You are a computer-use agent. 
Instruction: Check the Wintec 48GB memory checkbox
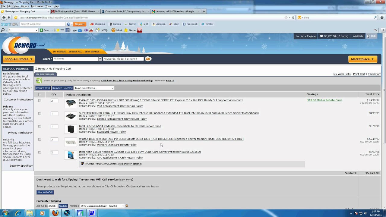[x=40, y=140]
